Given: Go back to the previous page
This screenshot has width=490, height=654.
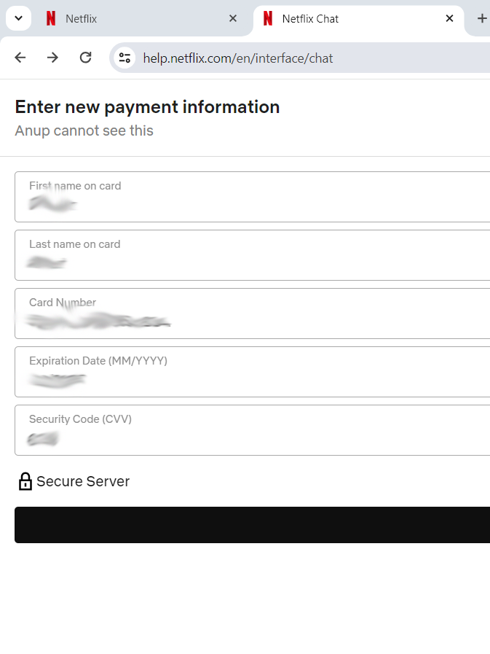Looking at the screenshot, I should (x=20, y=58).
